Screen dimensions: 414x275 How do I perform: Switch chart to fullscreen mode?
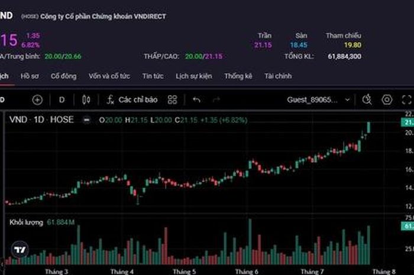[407, 100]
